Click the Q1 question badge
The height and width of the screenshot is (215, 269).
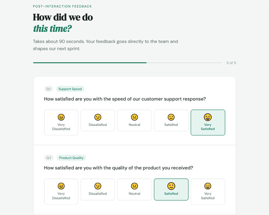[49, 89]
